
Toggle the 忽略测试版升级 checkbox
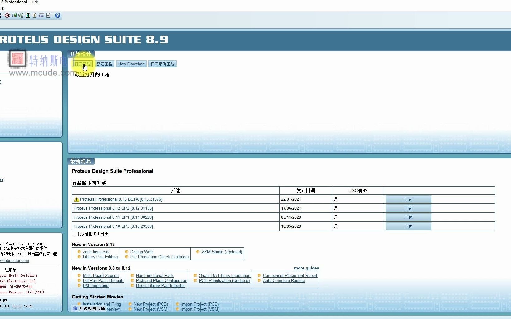[x=76, y=234]
